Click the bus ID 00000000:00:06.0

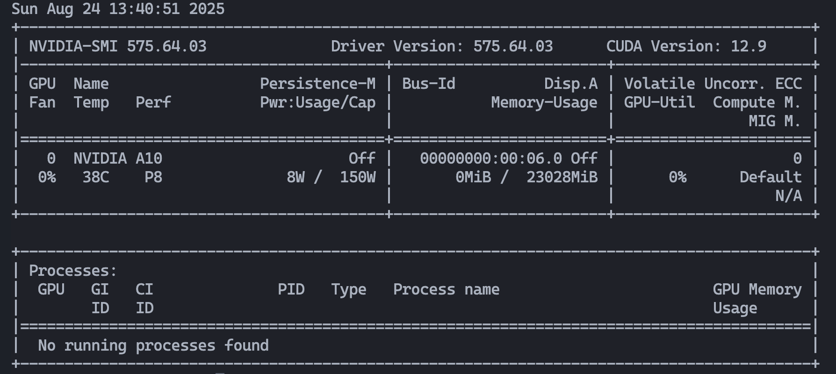point(490,158)
